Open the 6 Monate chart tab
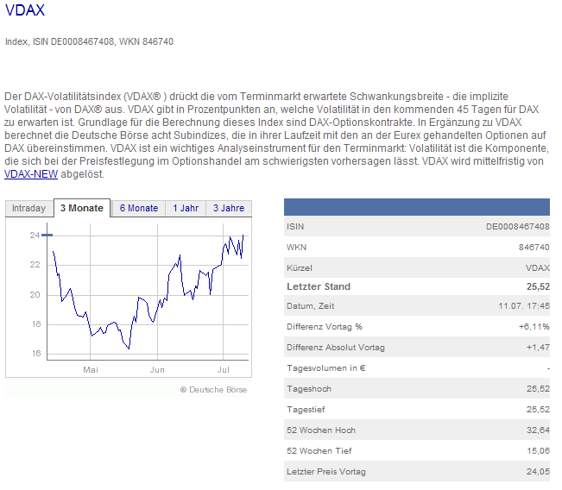The height and width of the screenshot is (490, 562). (139, 208)
